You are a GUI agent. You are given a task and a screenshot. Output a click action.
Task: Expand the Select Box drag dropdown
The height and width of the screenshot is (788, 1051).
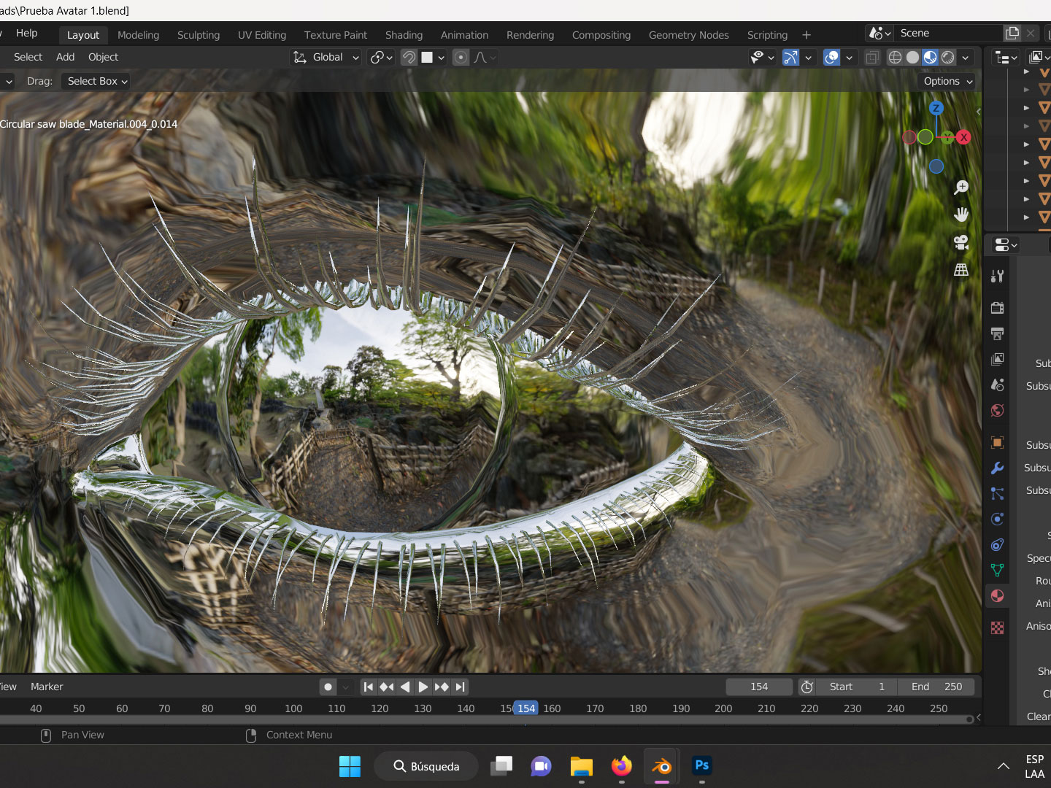(x=97, y=81)
